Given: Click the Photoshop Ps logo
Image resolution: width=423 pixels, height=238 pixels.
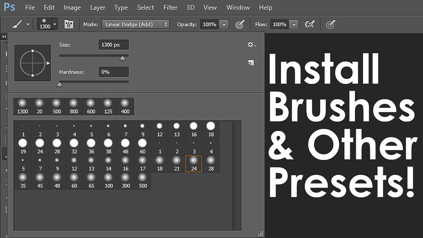Looking at the screenshot, I should [x=10, y=7].
